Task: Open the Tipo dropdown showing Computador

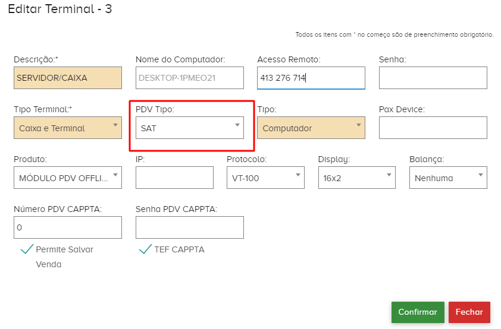Action: [x=311, y=128]
